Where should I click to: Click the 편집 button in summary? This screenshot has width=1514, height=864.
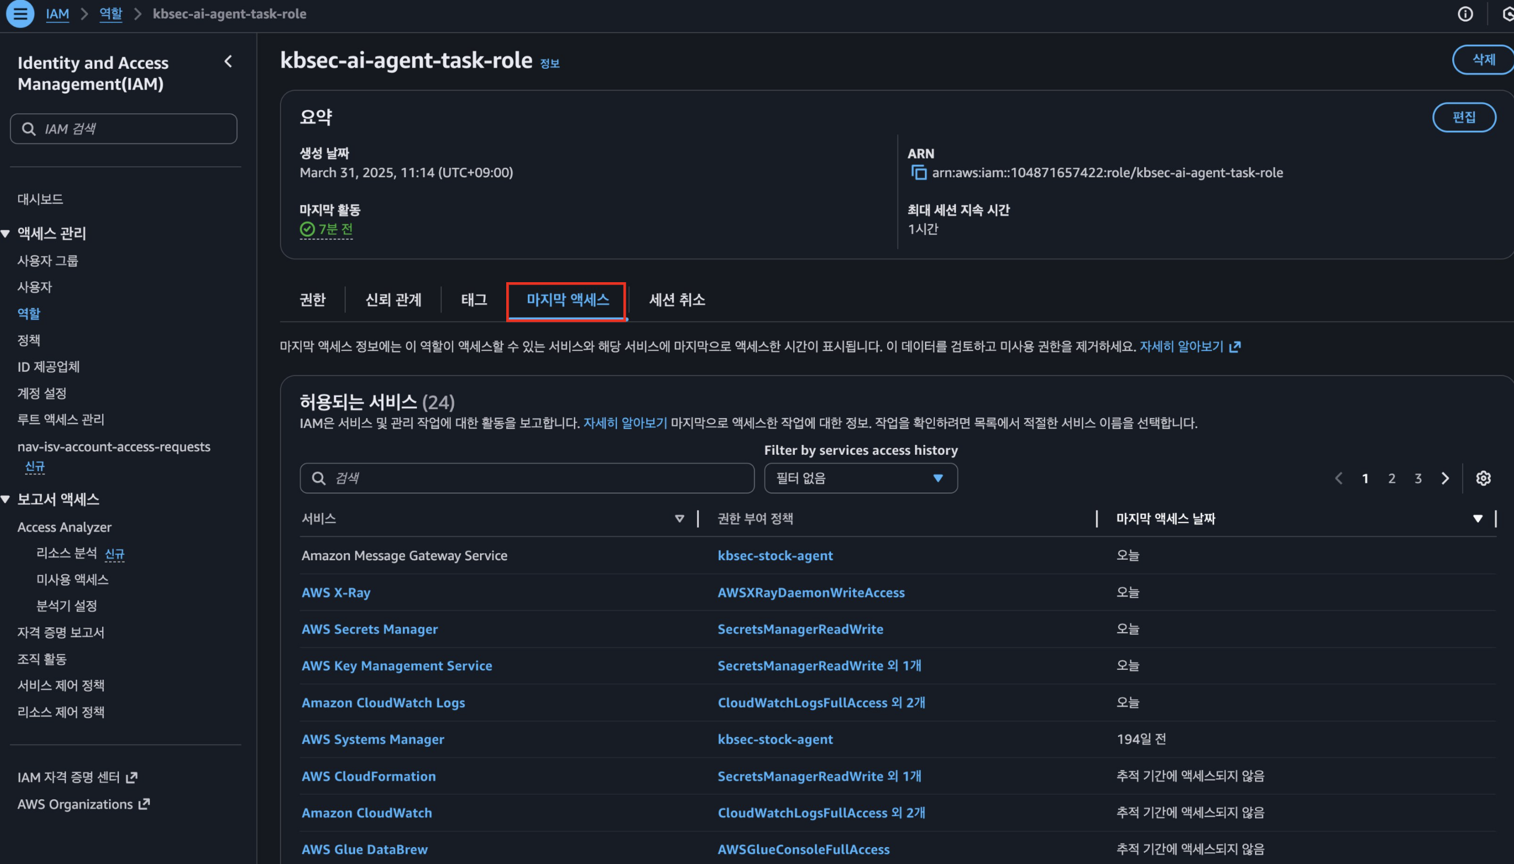(x=1464, y=117)
